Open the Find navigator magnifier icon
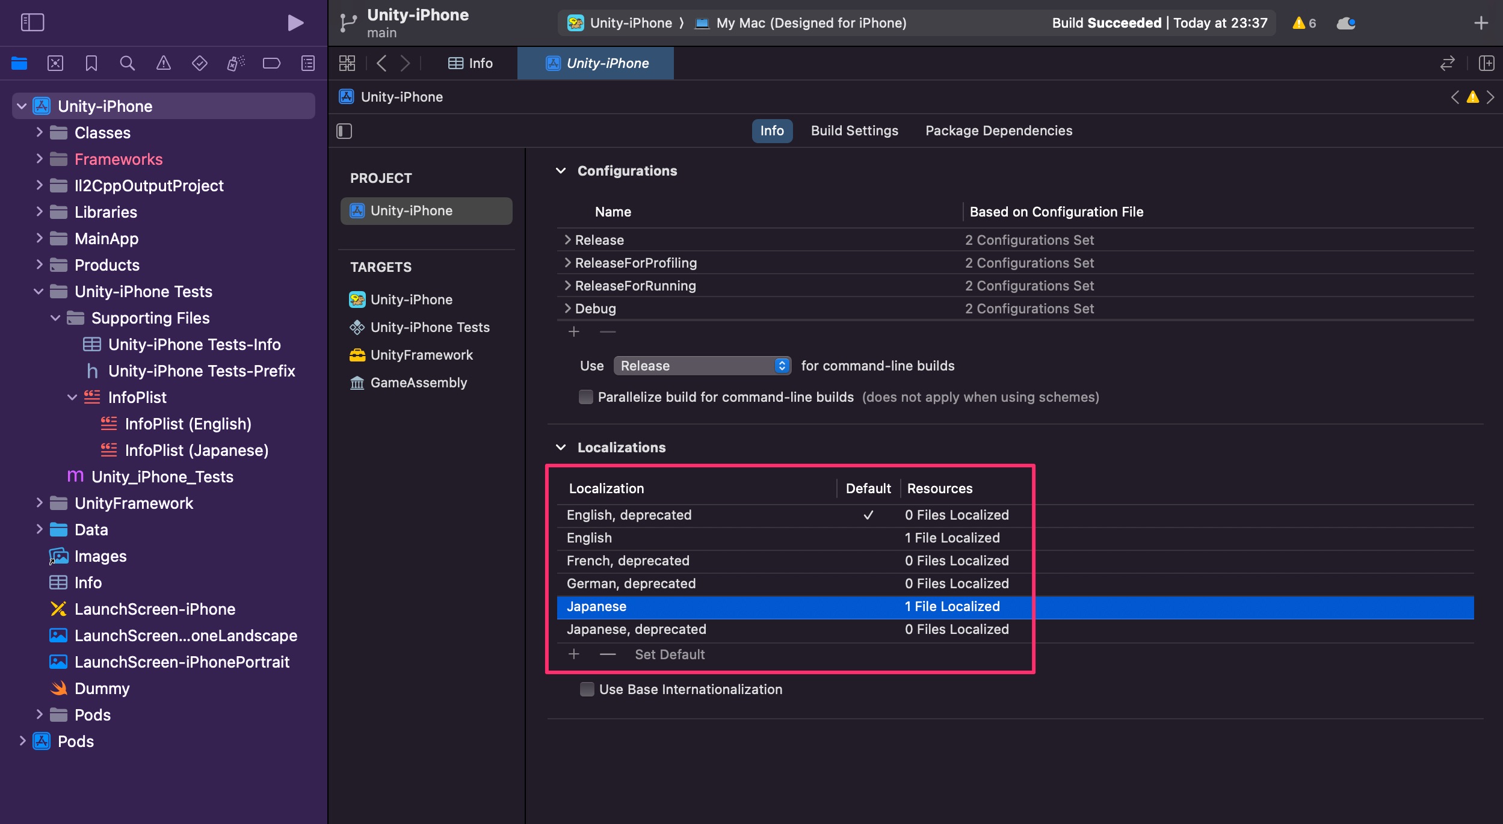The image size is (1503, 824). pyautogui.click(x=127, y=63)
